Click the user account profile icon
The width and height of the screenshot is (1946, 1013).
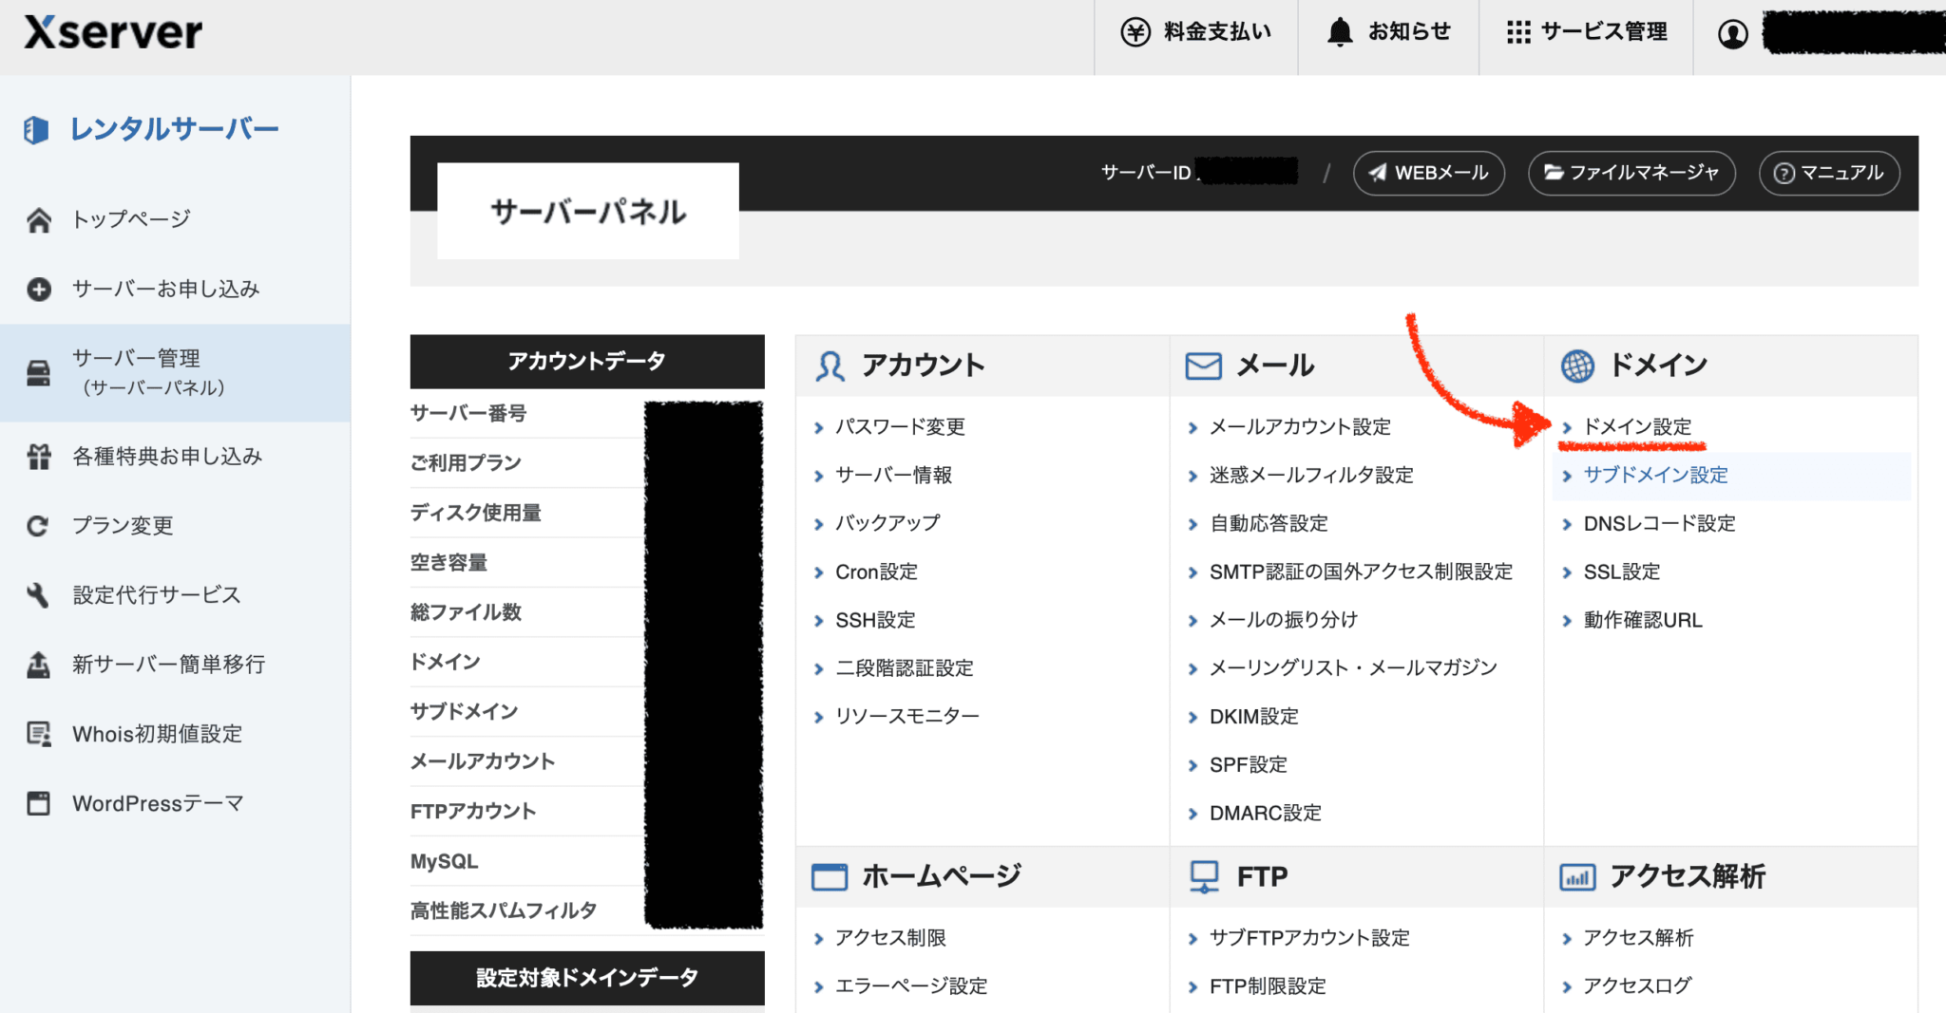tap(1732, 34)
